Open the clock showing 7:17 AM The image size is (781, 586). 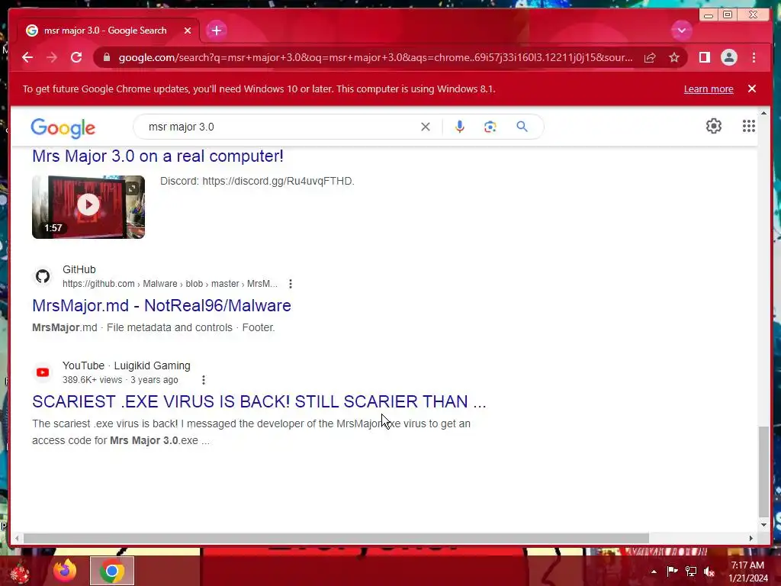pyautogui.click(x=747, y=572)
